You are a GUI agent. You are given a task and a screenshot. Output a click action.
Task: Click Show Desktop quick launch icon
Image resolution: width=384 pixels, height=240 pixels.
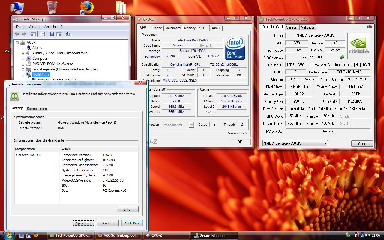click(22, 235)
